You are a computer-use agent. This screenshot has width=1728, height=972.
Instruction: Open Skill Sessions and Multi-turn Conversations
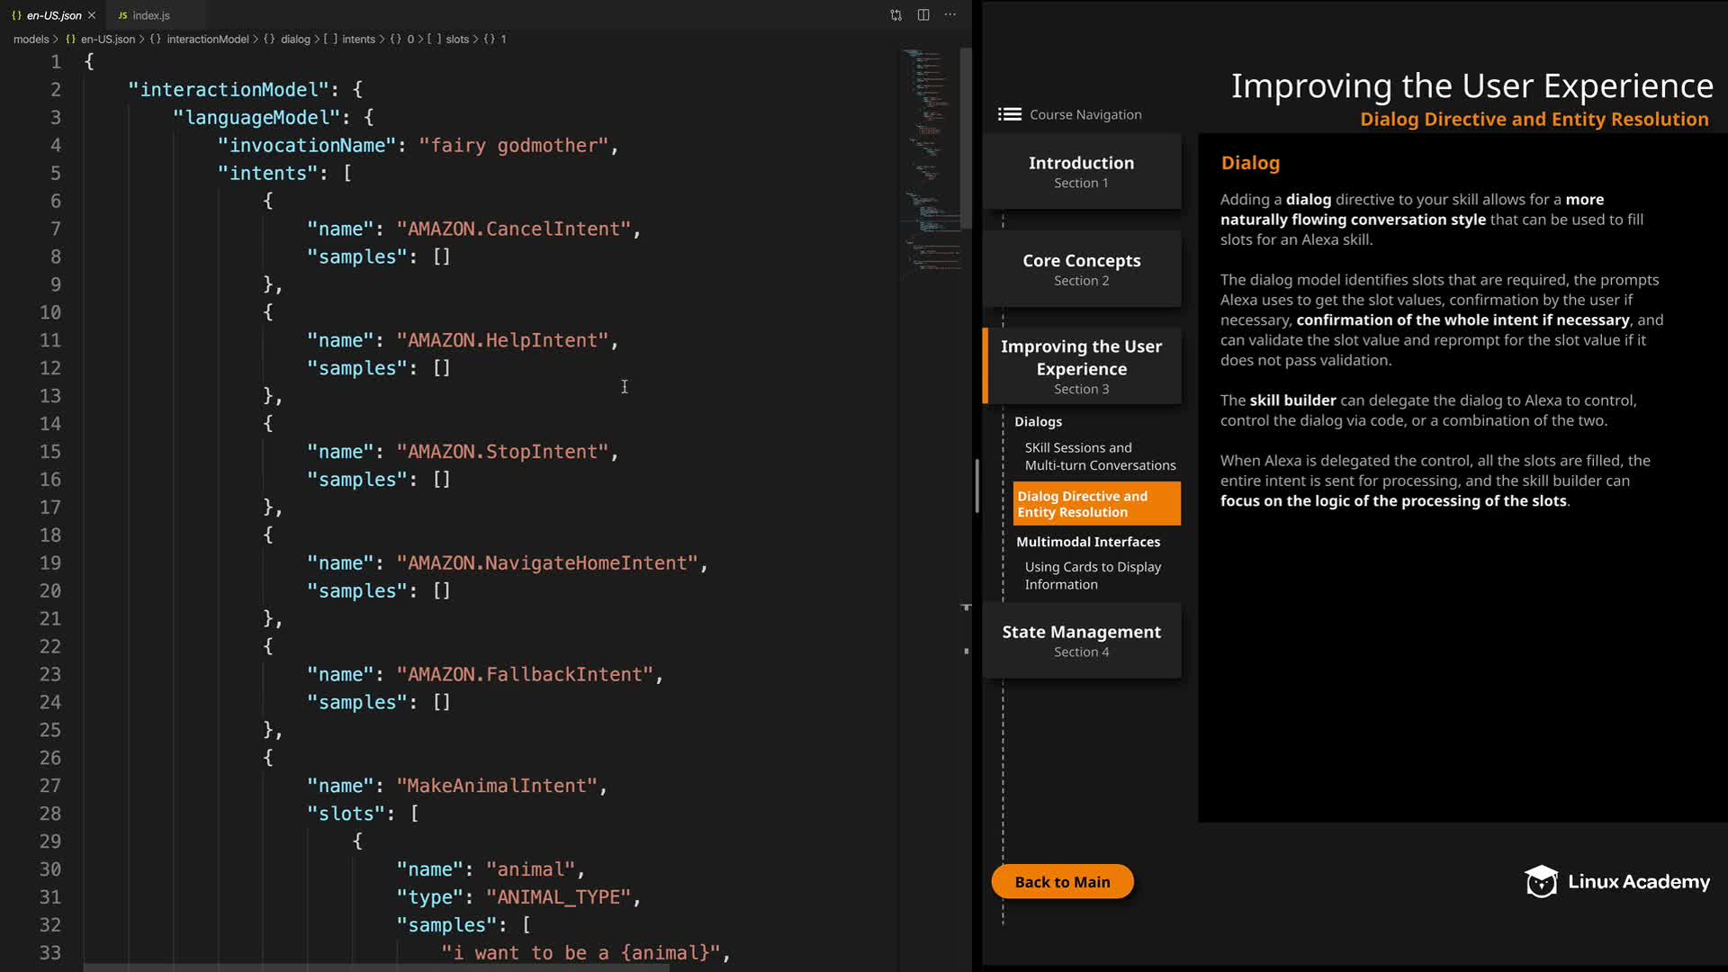click(1099, 456)
